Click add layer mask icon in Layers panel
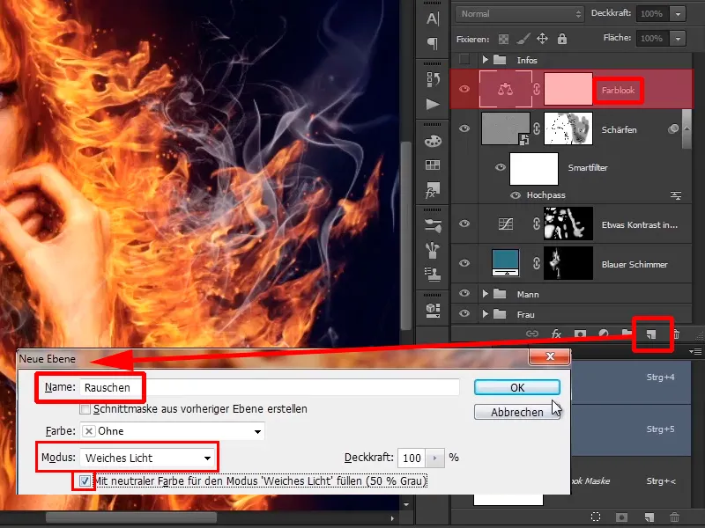The height and width of the screenshot is (528, 705). [x=580, y=334]
